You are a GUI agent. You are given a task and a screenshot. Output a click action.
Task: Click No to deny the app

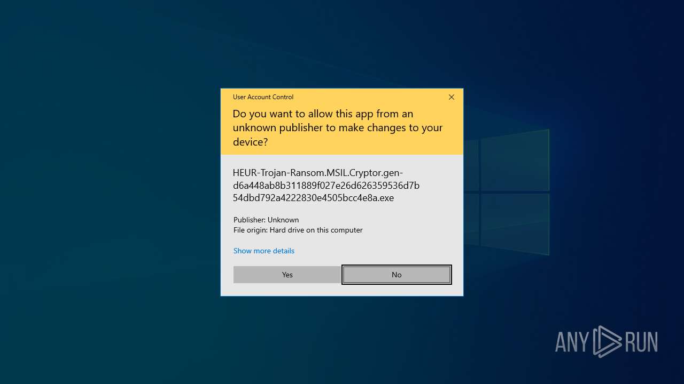coord(397,275)
